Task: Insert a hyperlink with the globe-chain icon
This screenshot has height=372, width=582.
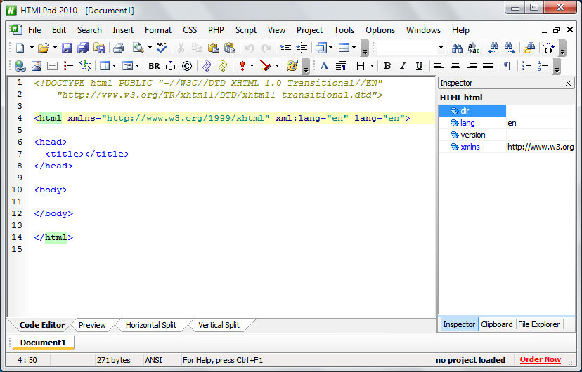Action: click(x=20, y=66)
